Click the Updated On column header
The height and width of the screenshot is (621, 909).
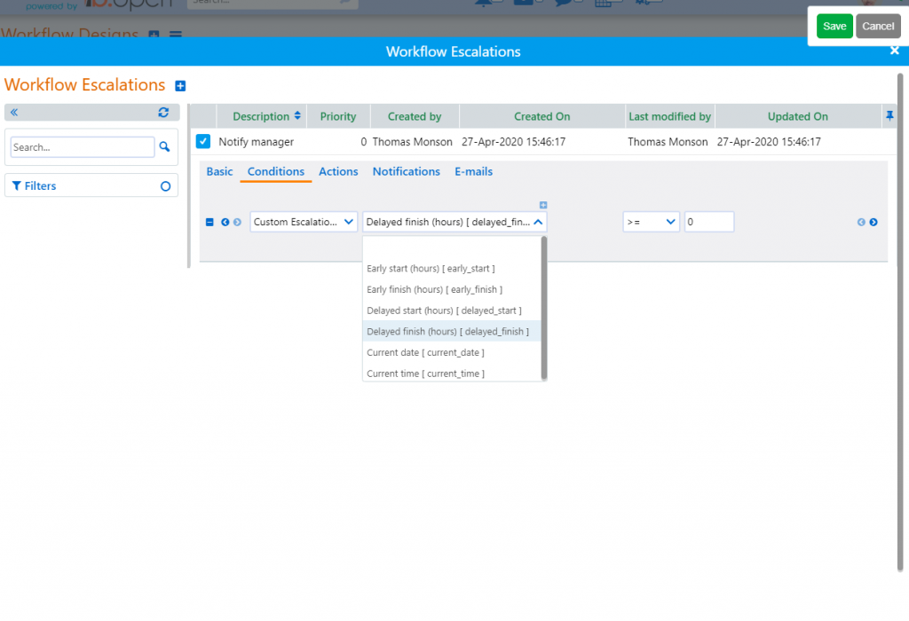coord(798,116)
